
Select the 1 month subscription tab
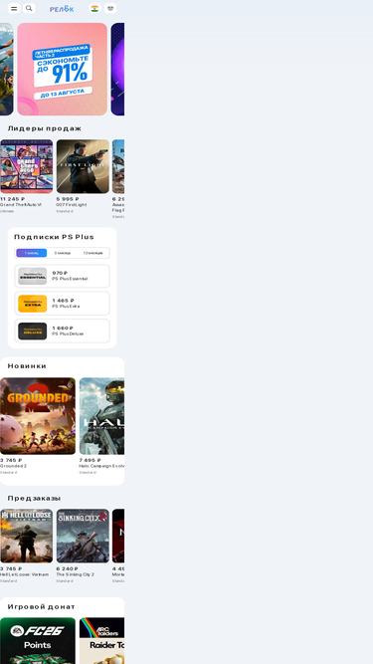pos(31,253)
